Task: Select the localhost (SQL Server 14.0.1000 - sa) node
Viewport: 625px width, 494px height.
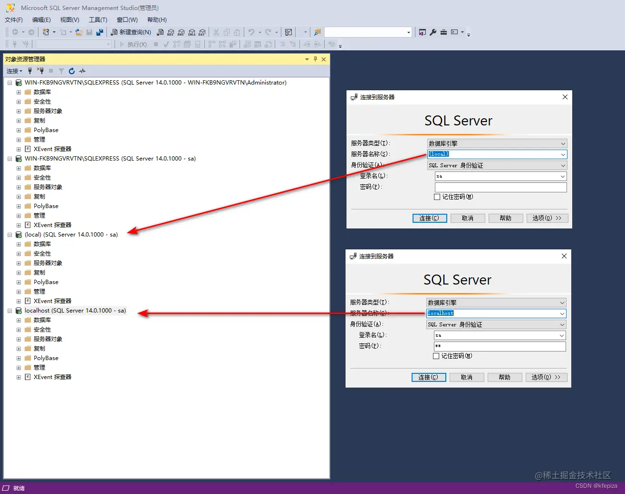Action: tap(75, 311)
